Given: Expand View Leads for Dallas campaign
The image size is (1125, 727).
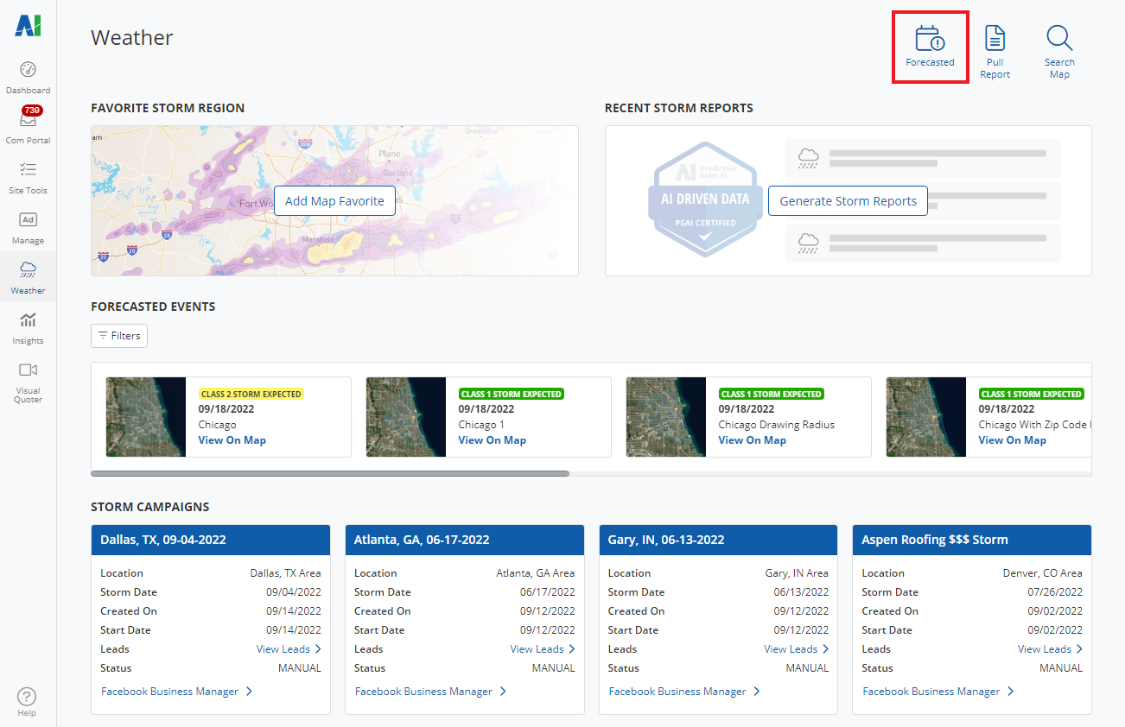Looking at the screenshot, I should point(289,649).
